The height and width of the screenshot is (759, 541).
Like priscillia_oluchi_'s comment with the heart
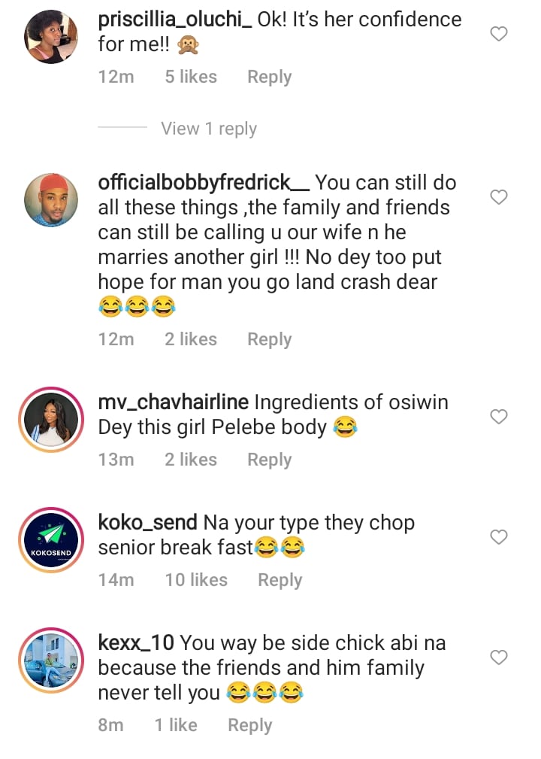pos(498,34)
